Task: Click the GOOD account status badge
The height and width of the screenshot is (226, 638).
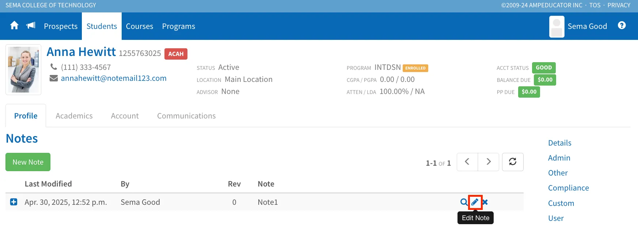Action: 544,68
